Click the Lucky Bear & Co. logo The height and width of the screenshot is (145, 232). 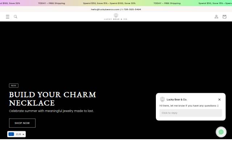point(116,17)
